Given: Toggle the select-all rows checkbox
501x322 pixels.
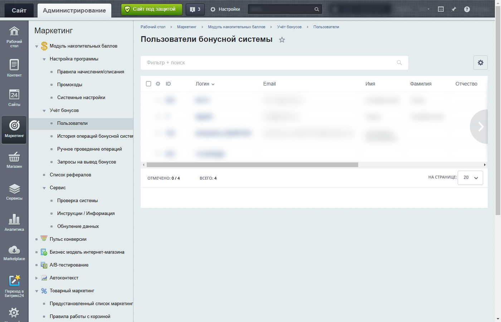Looking at the screenshot, I should tap(149, 84).
